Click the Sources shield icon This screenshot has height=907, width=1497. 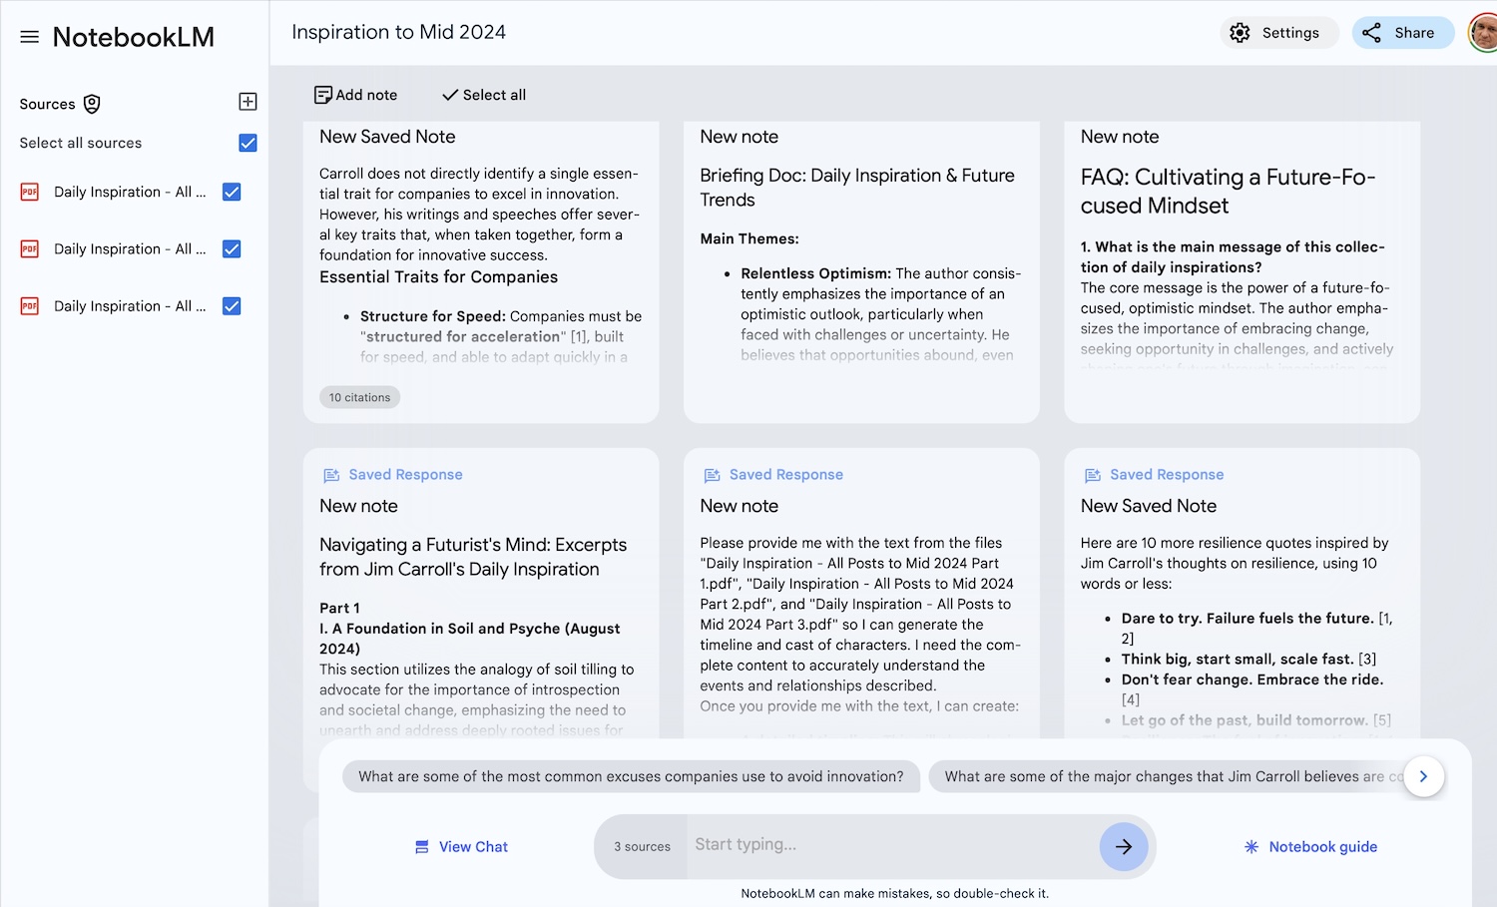[92, 104]
